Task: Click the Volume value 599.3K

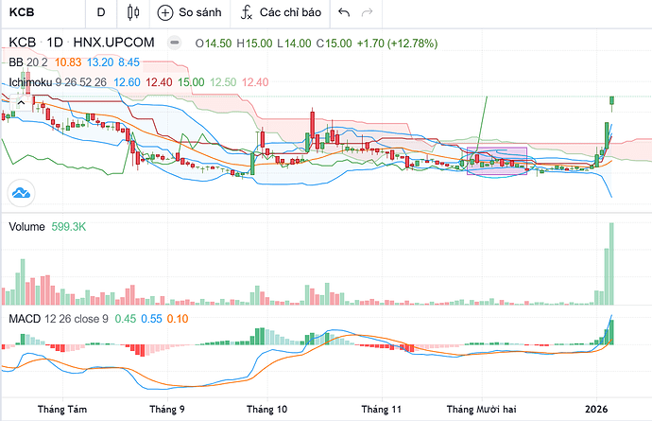Action: (x=69, y=226)
